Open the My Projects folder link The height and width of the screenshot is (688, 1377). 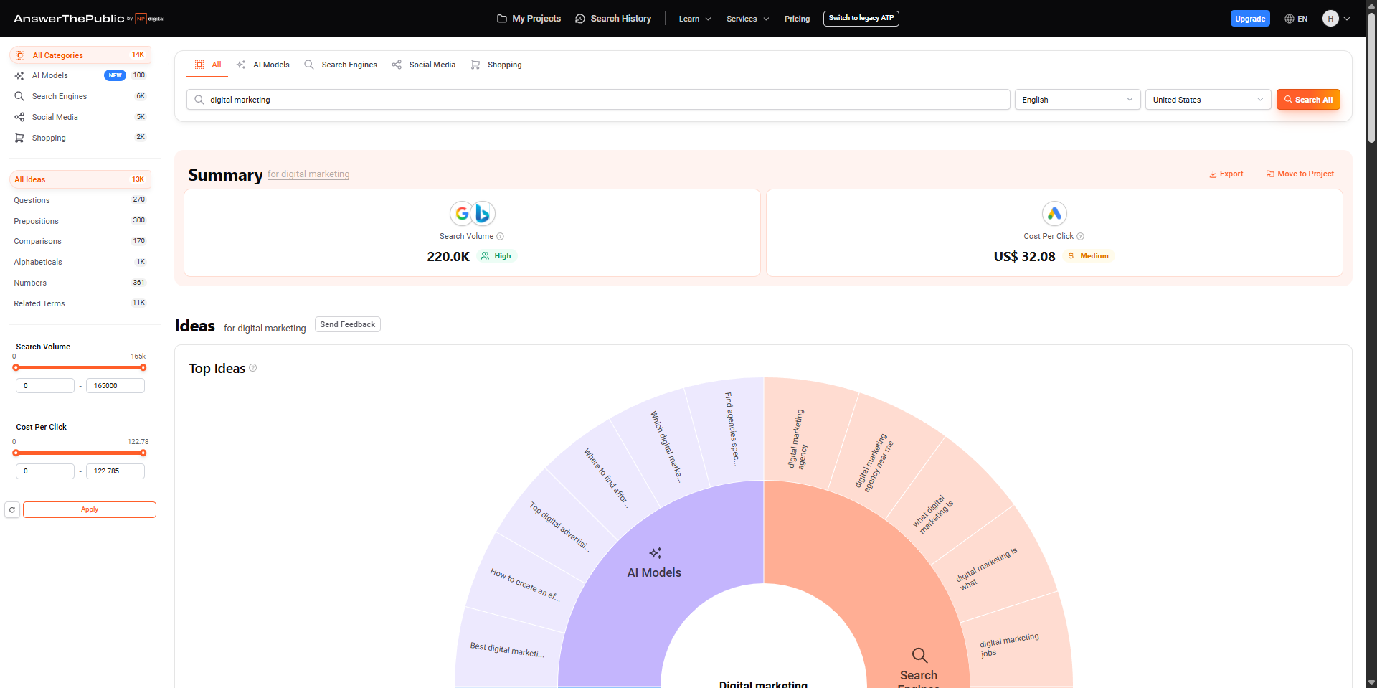pyautogui.click(x=529, y=19)
